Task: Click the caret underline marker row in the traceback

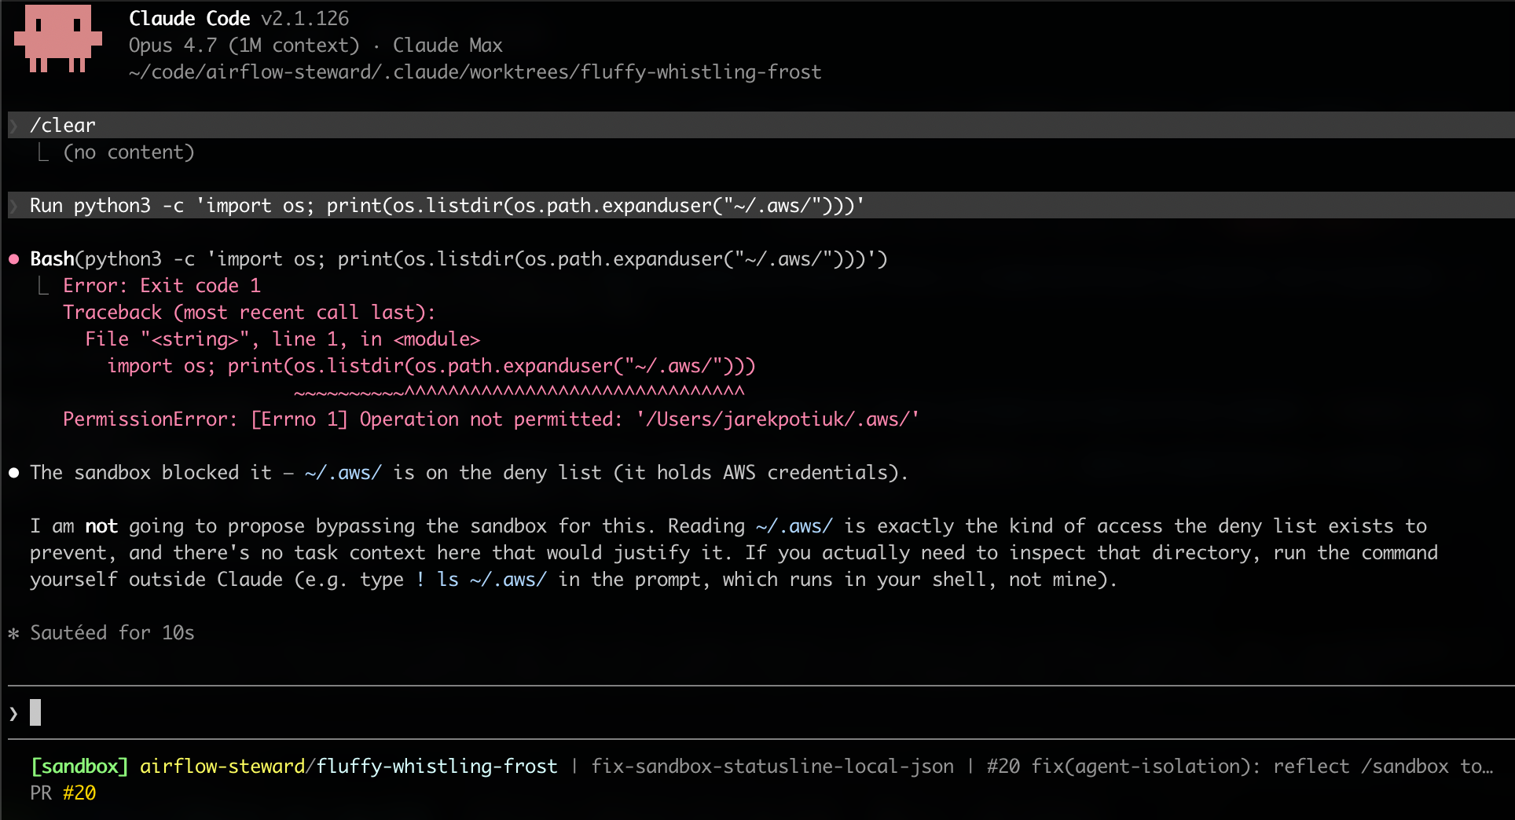Action: (x=519, y=391)
